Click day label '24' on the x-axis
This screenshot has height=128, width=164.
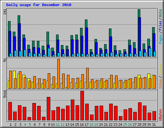point(120,124)
